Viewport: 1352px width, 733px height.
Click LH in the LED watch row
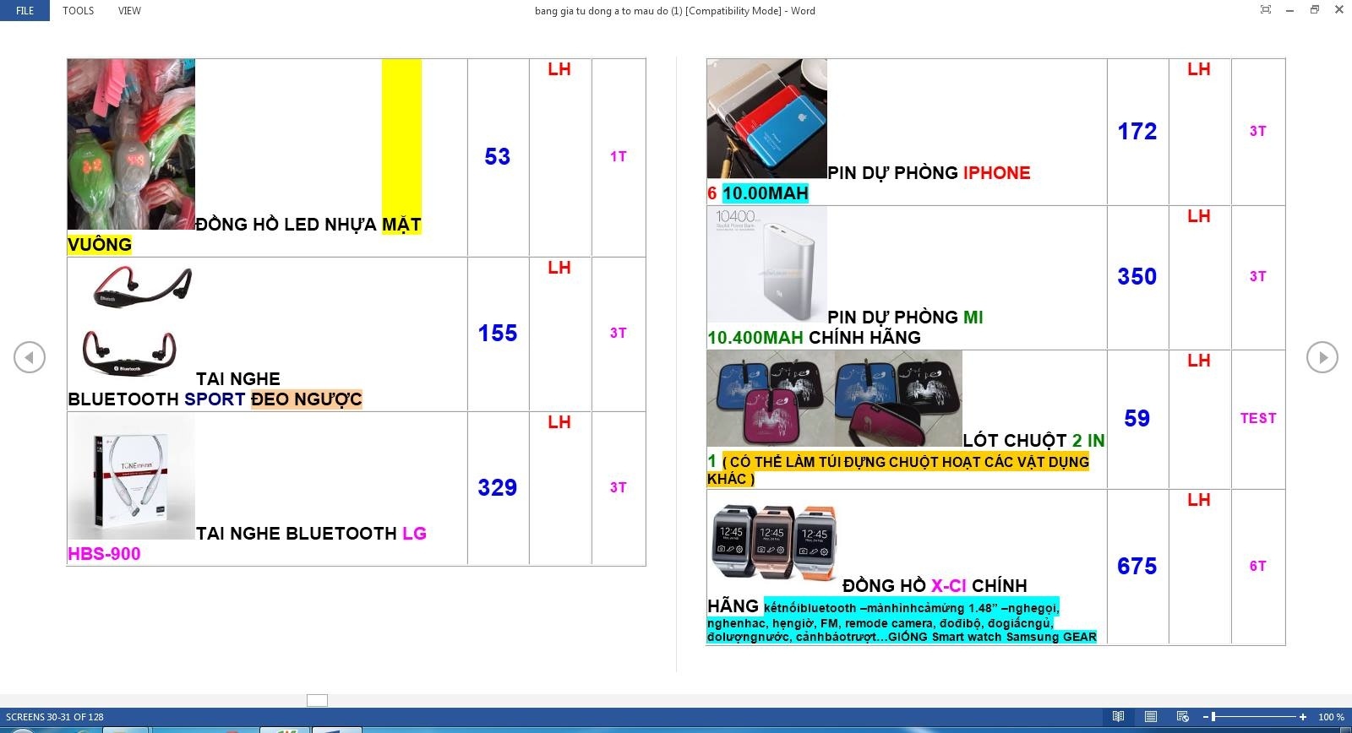559,70
